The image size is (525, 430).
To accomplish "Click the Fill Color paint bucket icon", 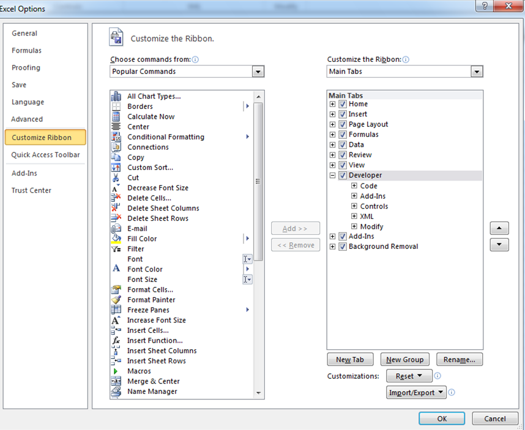I will [x=116, y=239].
